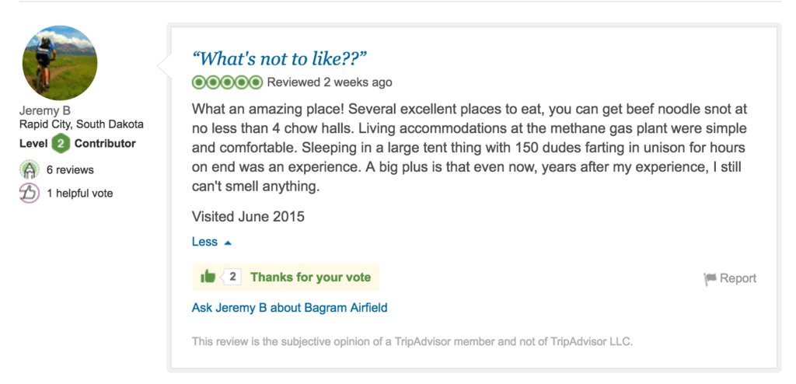Toggle the Thanks for your vote button
This screenshot has width=796, height=384.
[x=310, y=277]
